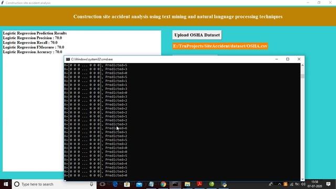Open File Explorer from the taskbar
Screen dimensions: 336x189
(187, 184)
